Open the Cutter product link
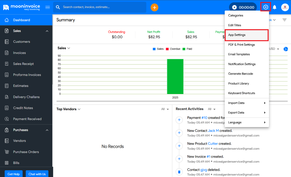 coord(213,144)
